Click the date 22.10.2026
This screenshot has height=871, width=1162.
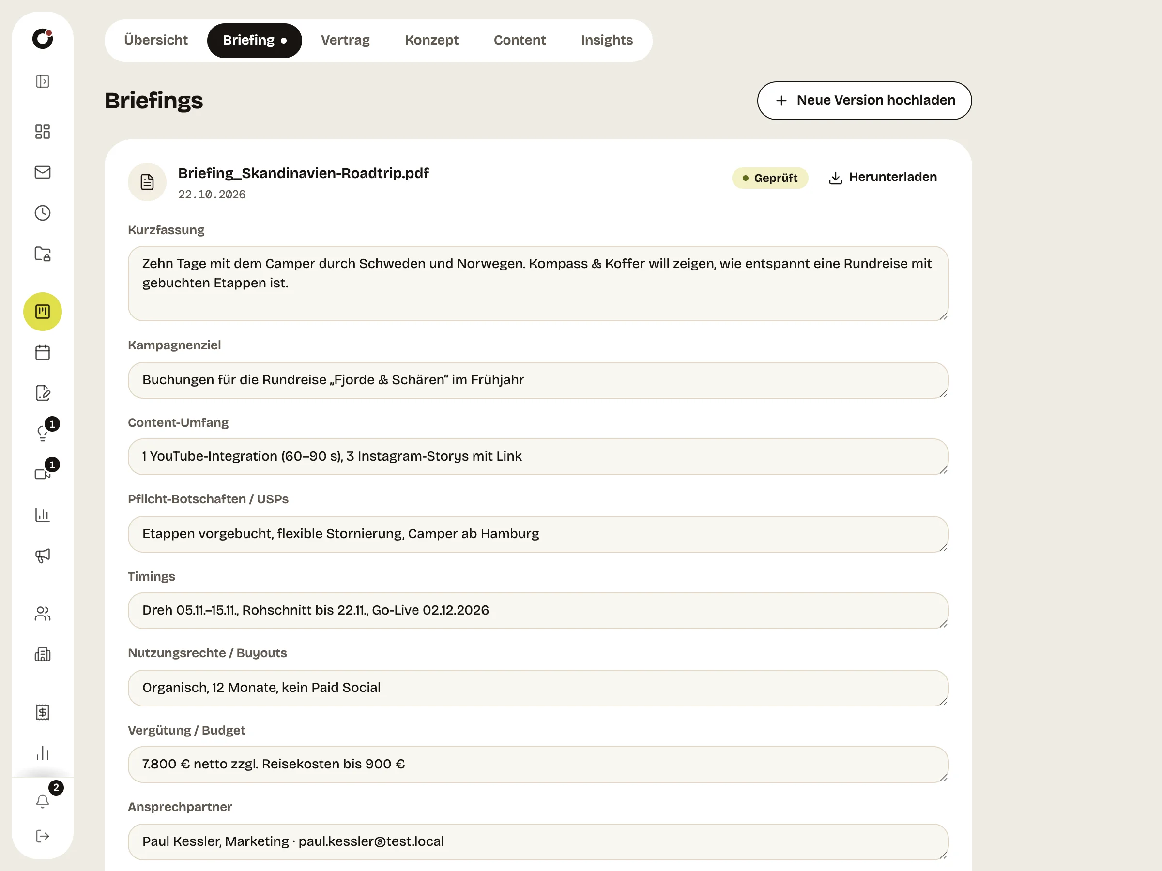[x=212, y=195]
